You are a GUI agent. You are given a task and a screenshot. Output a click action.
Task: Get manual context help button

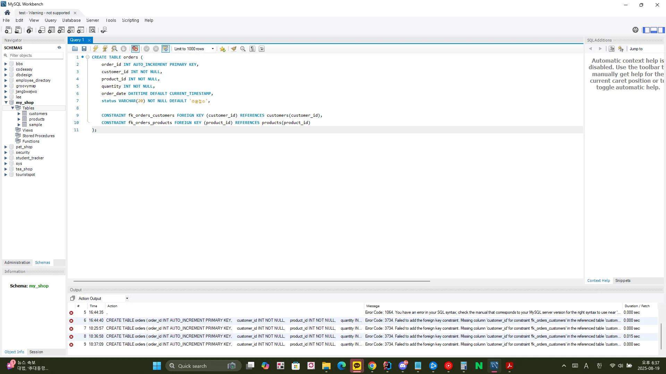coord(612,49)
